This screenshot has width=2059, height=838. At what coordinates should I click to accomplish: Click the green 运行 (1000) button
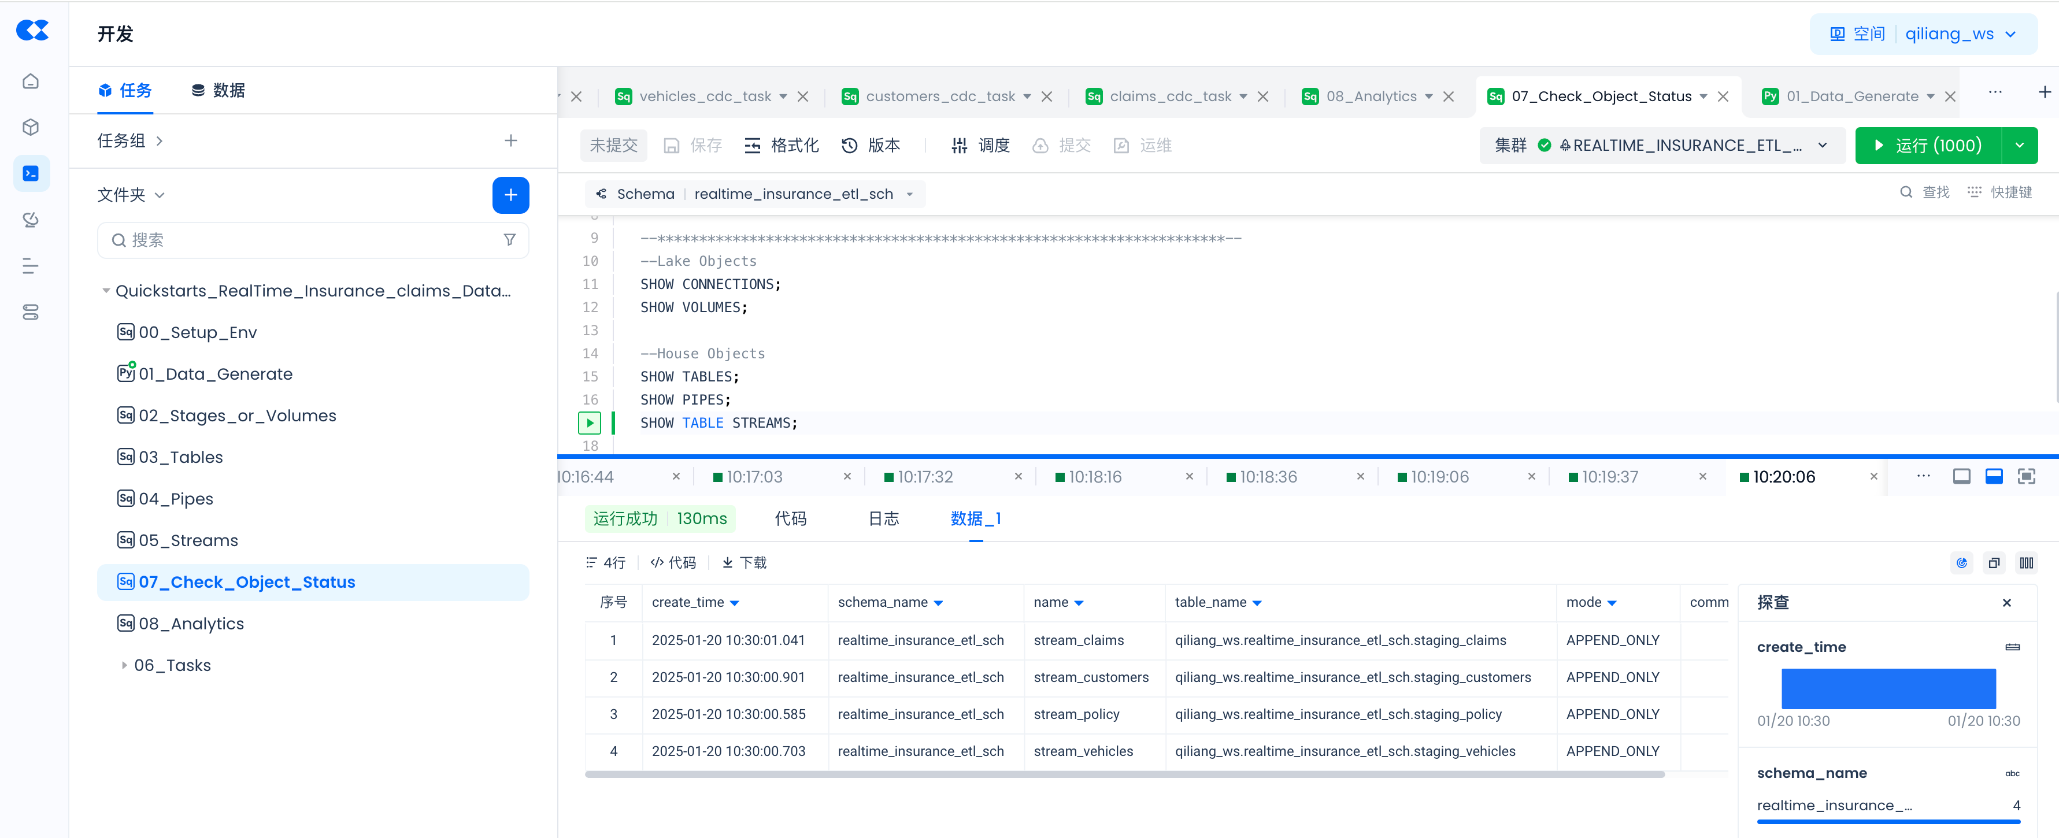[1927, 146]
